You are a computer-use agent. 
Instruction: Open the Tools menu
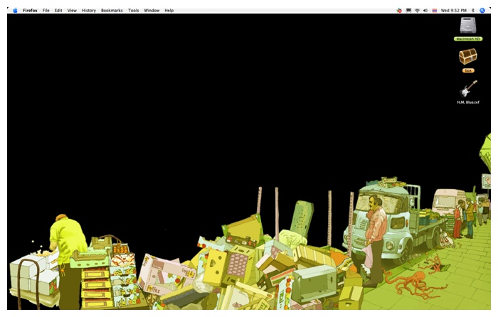pos(134,11)
